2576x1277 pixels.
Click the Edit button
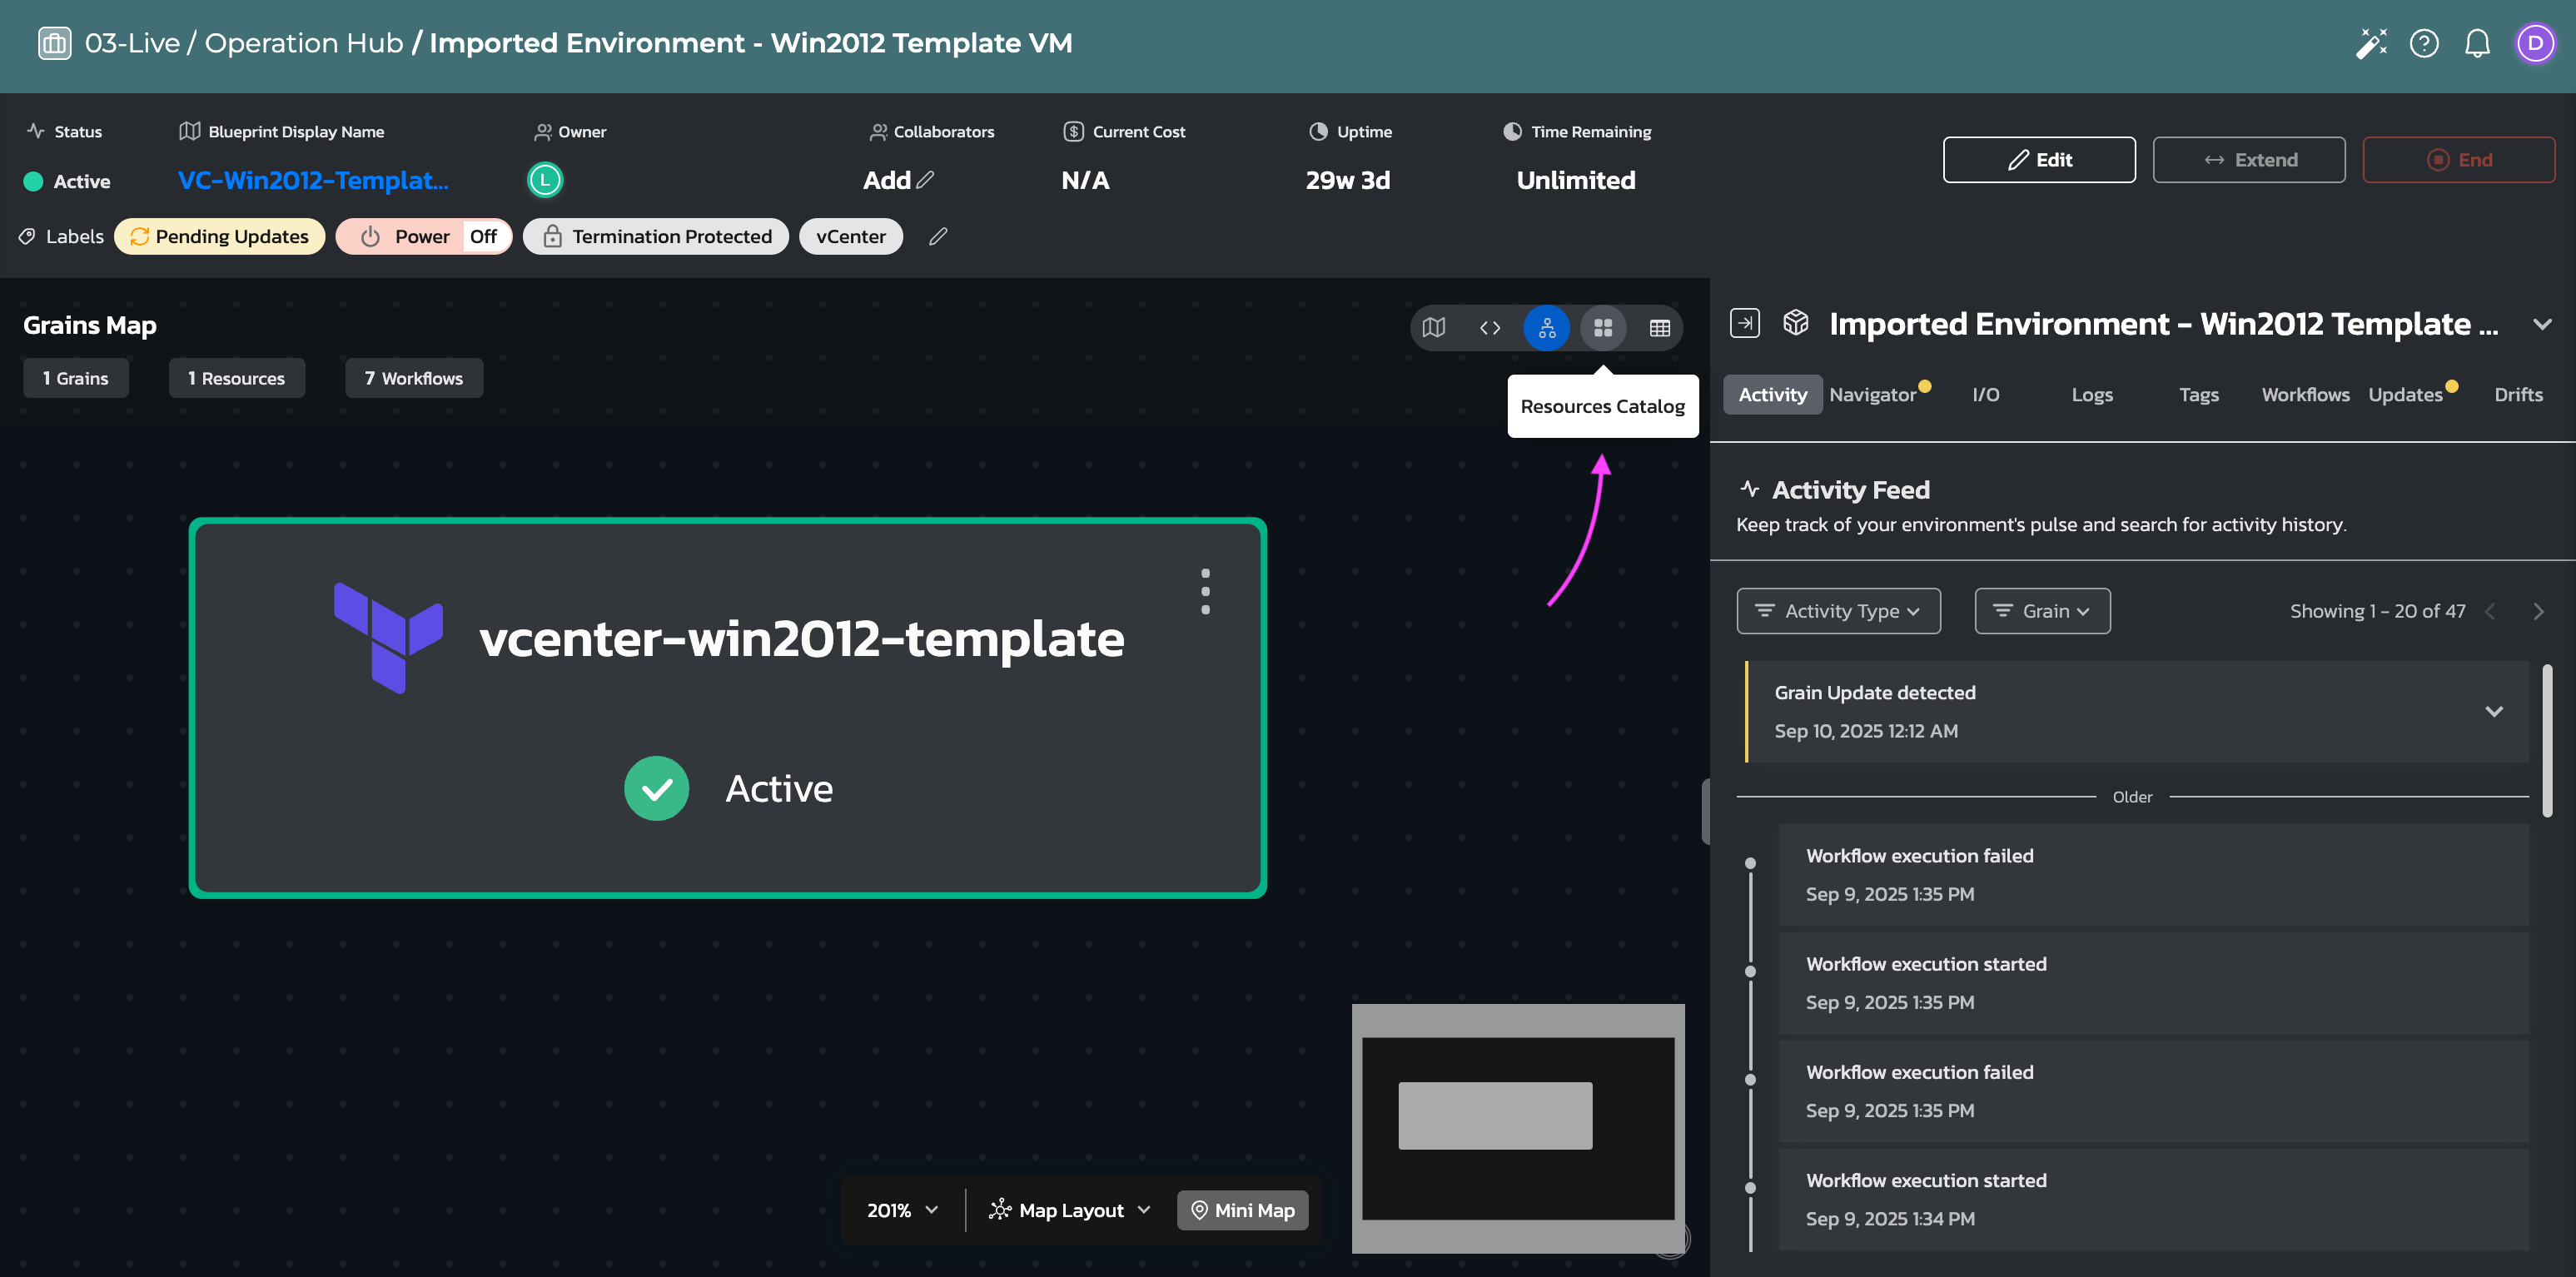2039,160
